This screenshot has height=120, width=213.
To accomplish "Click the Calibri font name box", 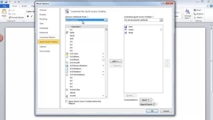I will coord(30,11).
